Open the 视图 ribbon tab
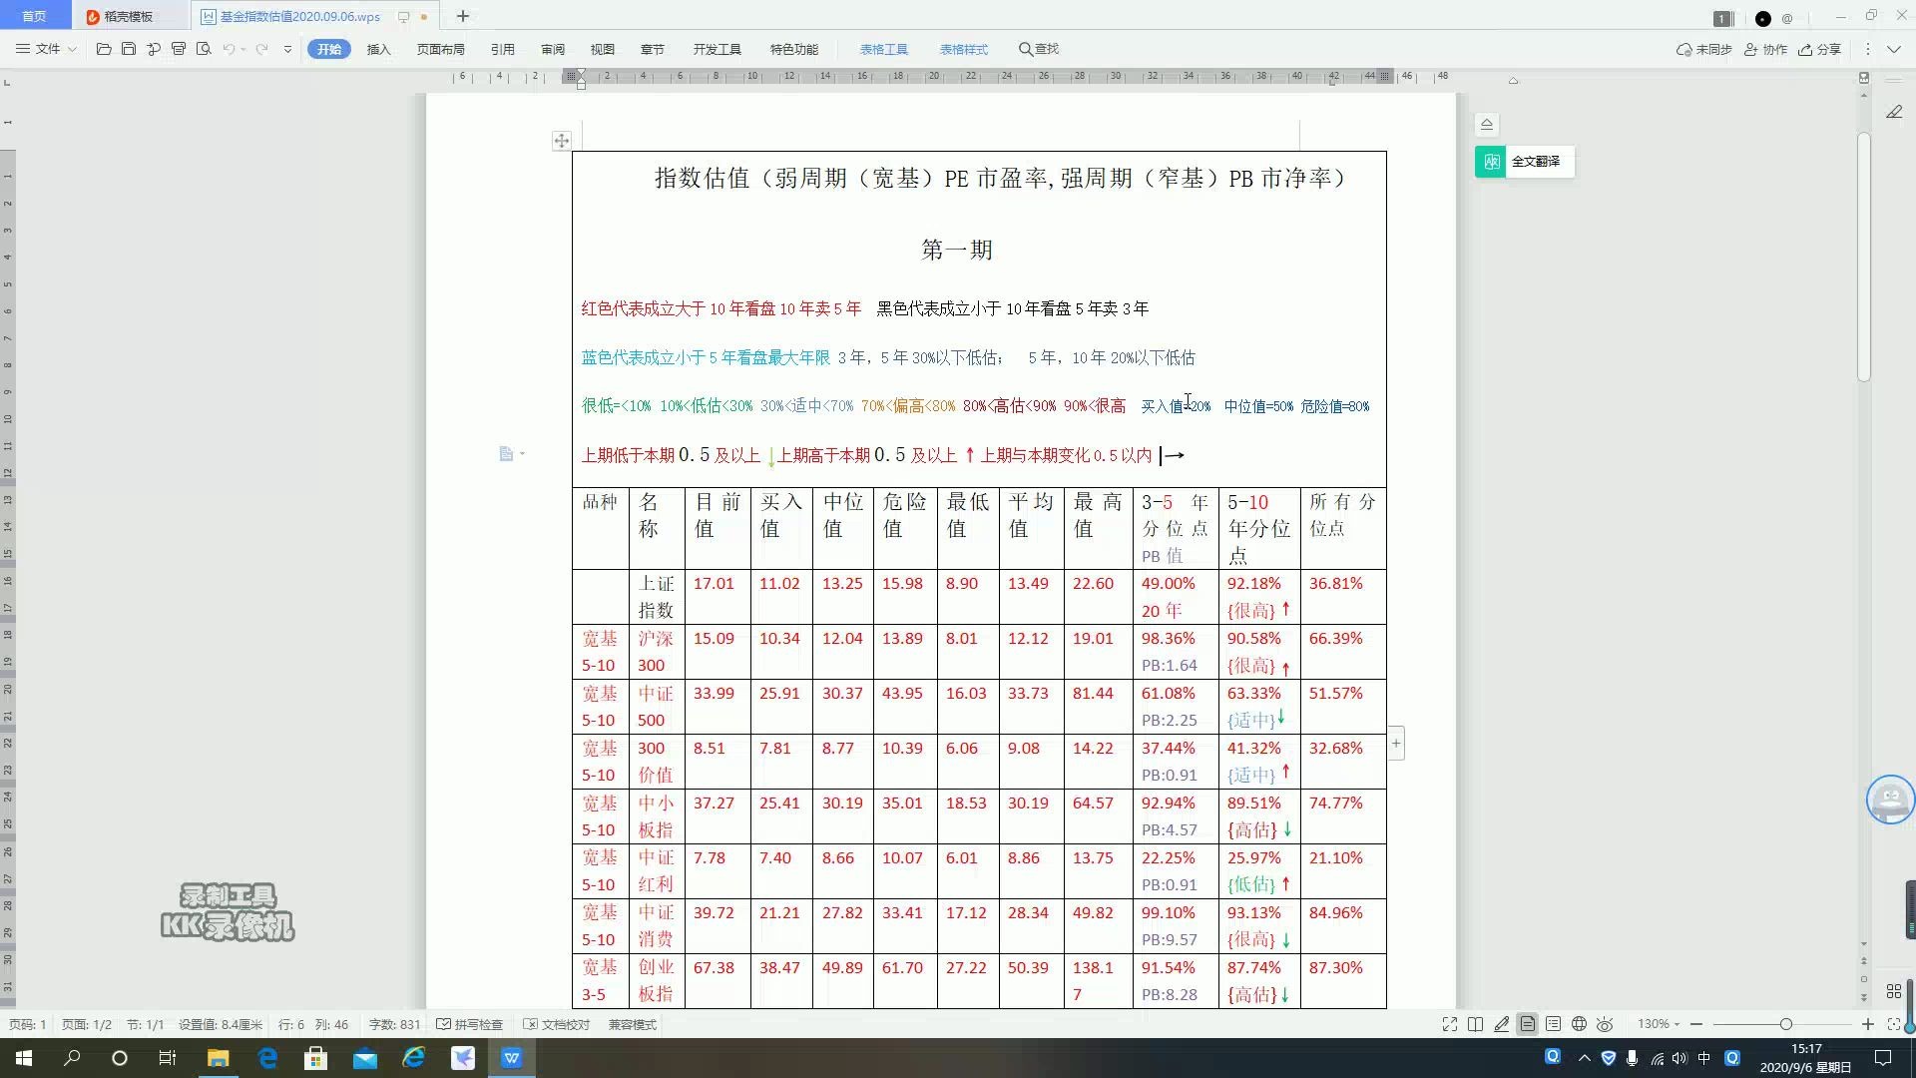Viewport: 1916px width, 1078px height. (x=602, y=49)
